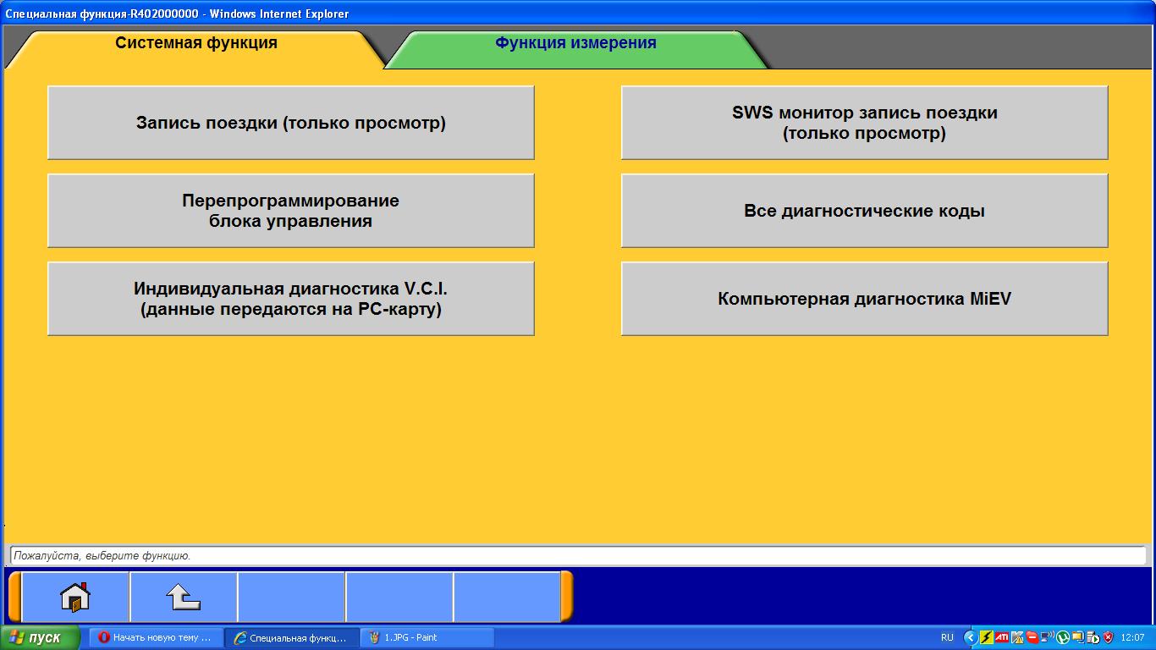The width and height of the screenshot is (1156, 650).
Task: Open SWS монитор запись поездки
Action: (x=864, y=123)
